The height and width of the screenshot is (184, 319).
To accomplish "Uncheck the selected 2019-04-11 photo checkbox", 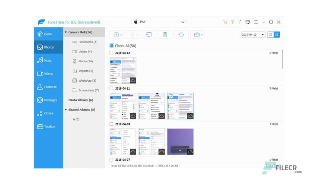I will click(171, 96).
